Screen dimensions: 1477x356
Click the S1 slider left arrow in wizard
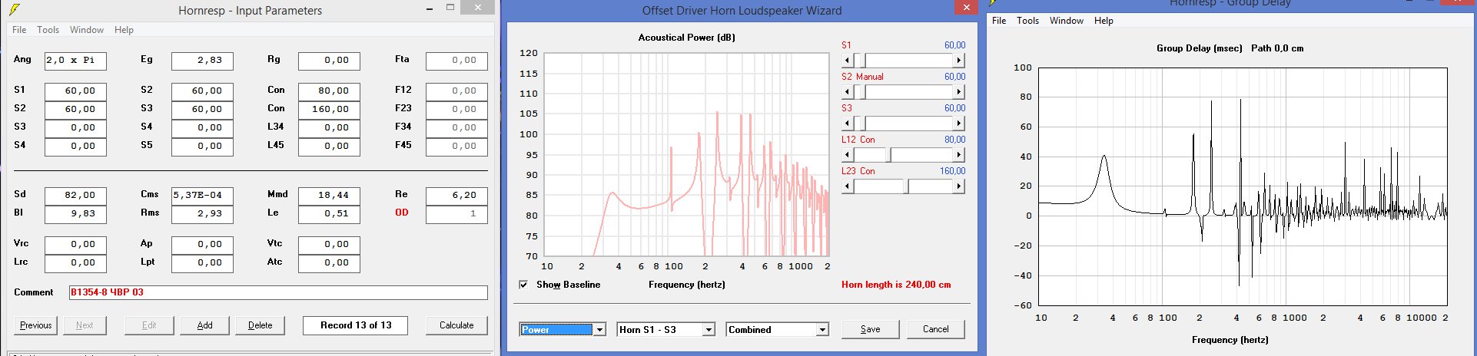(848, 61)
